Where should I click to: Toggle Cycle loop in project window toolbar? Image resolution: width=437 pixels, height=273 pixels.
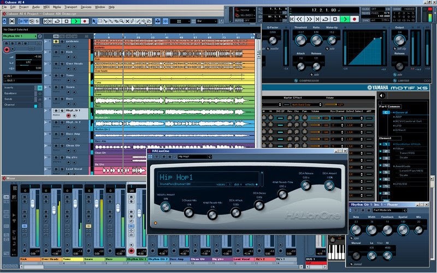click(57, 21)
